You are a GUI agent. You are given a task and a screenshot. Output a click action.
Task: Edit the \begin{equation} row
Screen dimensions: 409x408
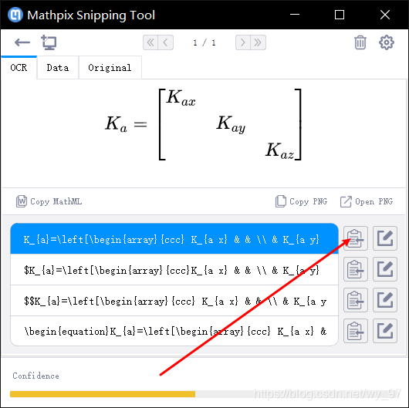coord(385,331)
